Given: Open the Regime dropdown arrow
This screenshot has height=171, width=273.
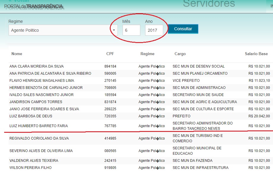Looking at the screenshot, I should pyautogui.click(x=114, y=30).
